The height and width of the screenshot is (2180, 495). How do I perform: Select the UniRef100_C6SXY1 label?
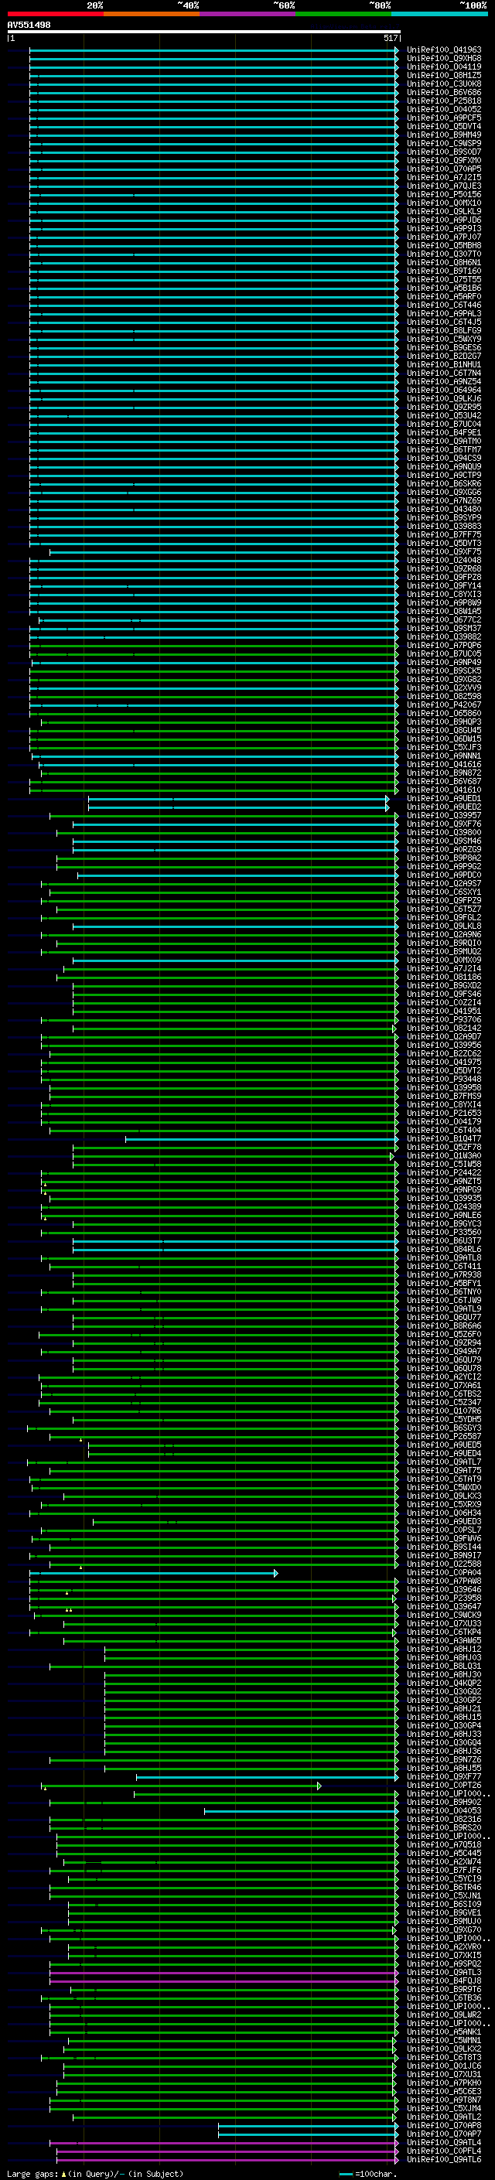[443, 892]
